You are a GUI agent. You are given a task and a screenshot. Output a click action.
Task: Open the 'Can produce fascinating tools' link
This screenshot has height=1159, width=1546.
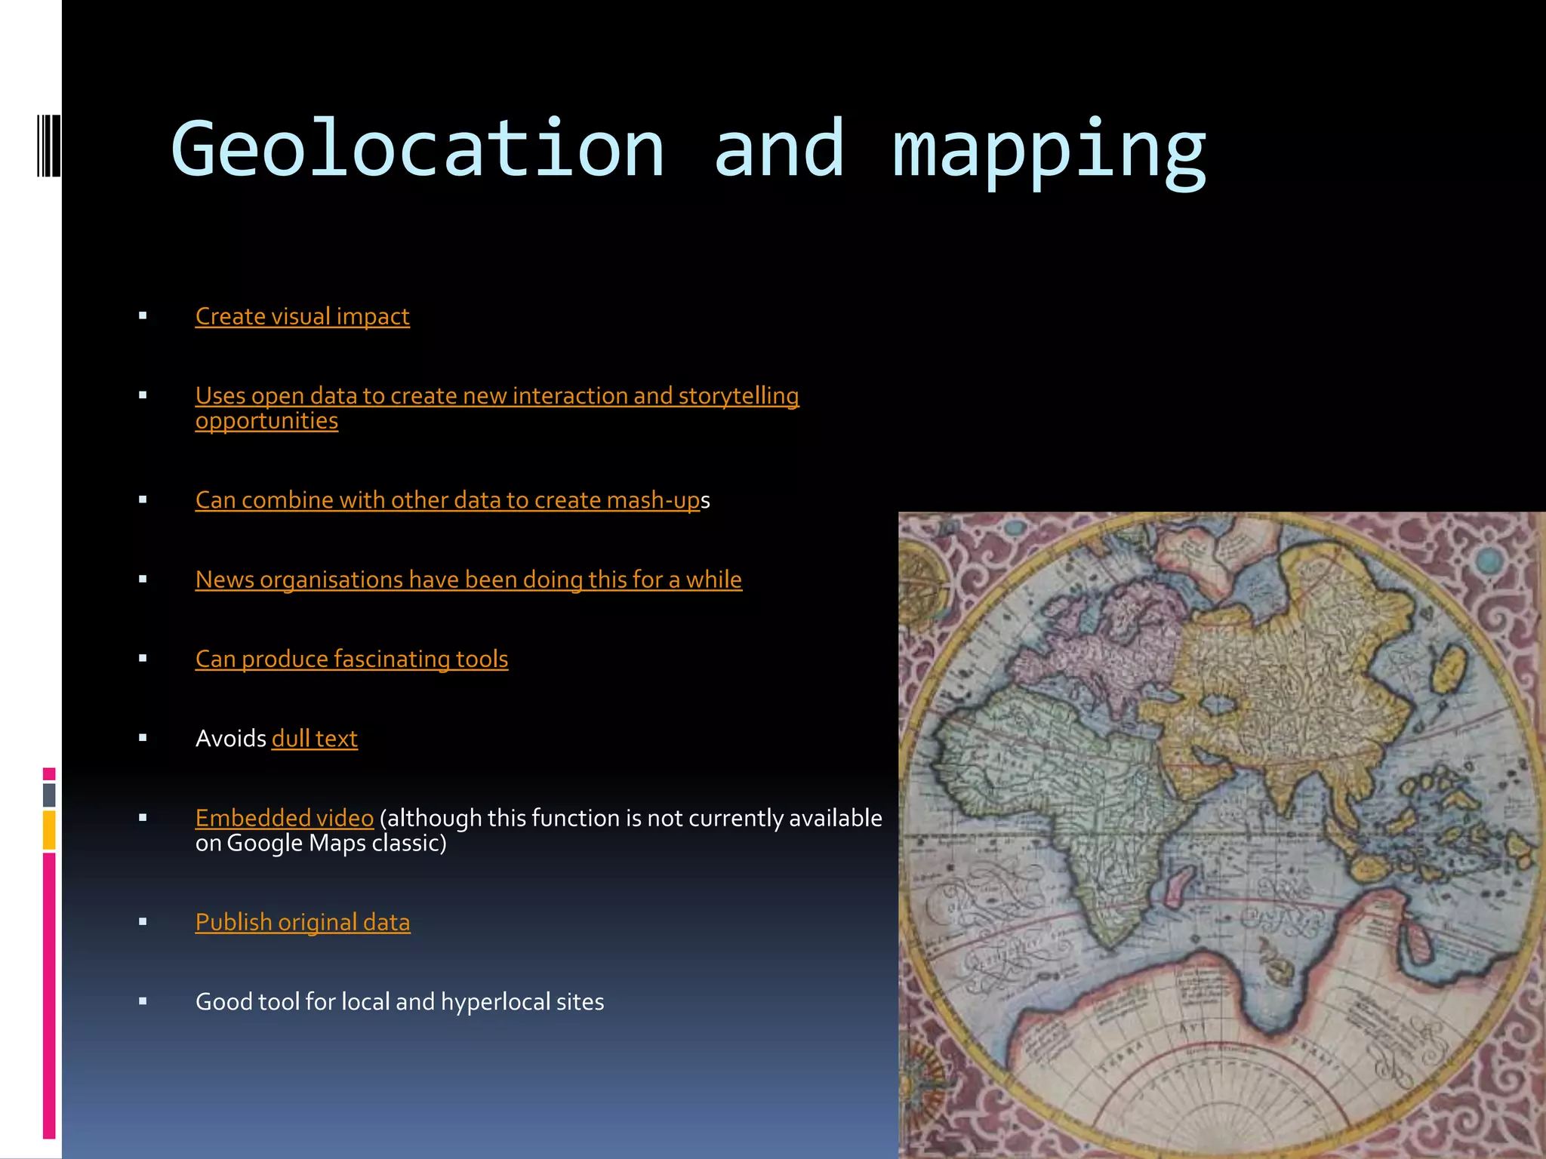pyautogui.click(x=351, y=659)
